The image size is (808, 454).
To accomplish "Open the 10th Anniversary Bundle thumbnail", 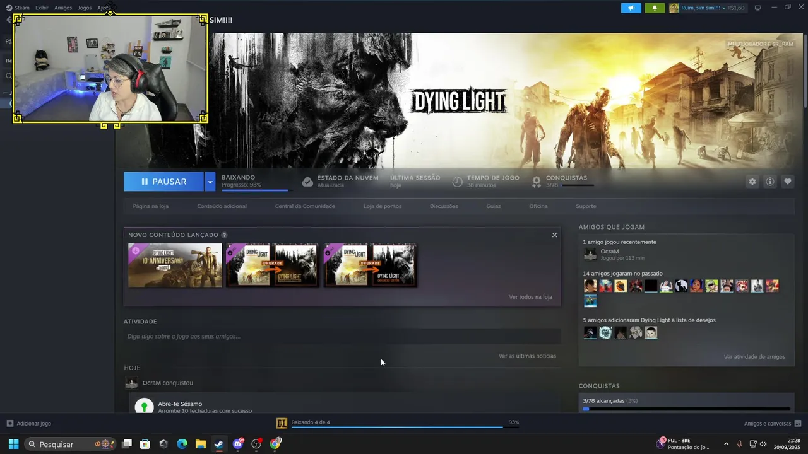I will (x=175, y=265).
